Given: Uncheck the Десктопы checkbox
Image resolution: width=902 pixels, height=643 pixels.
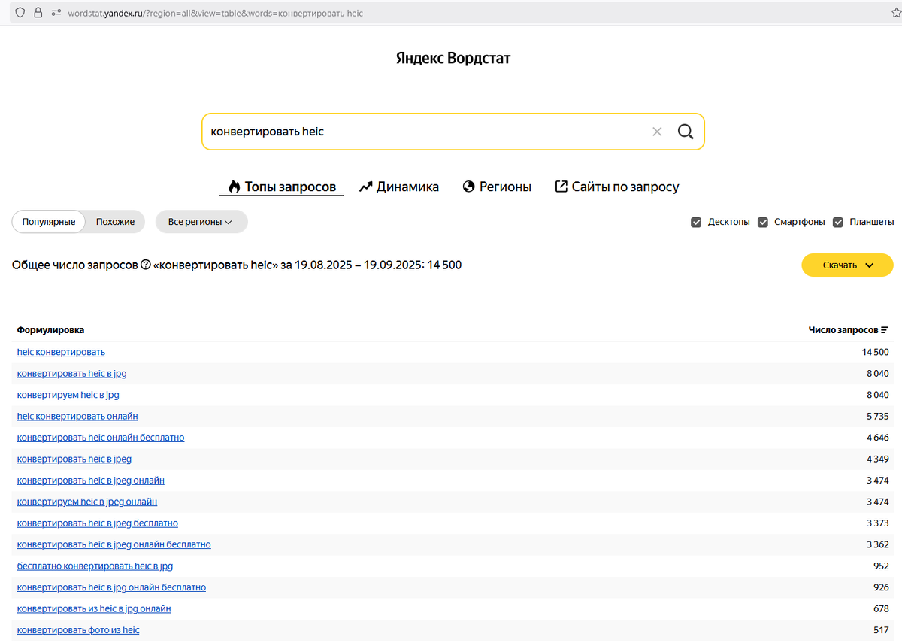Looking at the screenshot, I should [696, 222].
